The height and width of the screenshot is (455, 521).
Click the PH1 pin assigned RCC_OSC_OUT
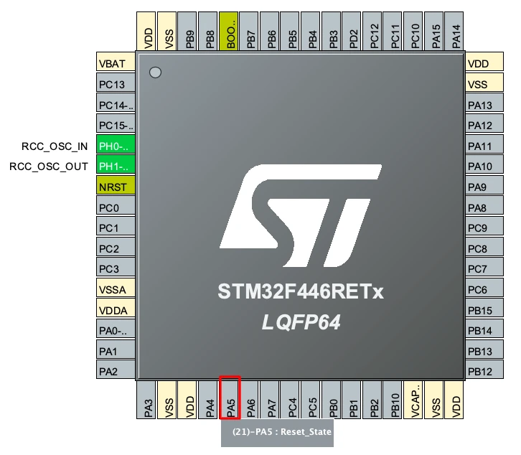tap(116, 164)
